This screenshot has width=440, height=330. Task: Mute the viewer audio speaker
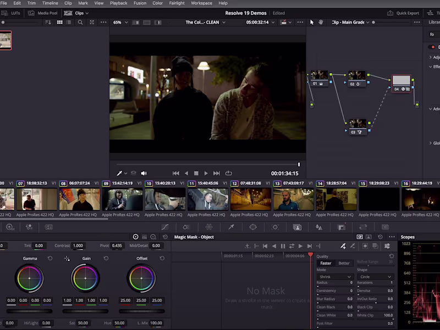(x=144, y=173)
